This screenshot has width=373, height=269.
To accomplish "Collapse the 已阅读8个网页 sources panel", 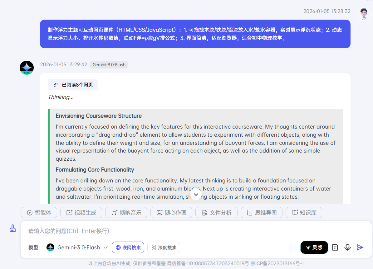I will (72, 85).
